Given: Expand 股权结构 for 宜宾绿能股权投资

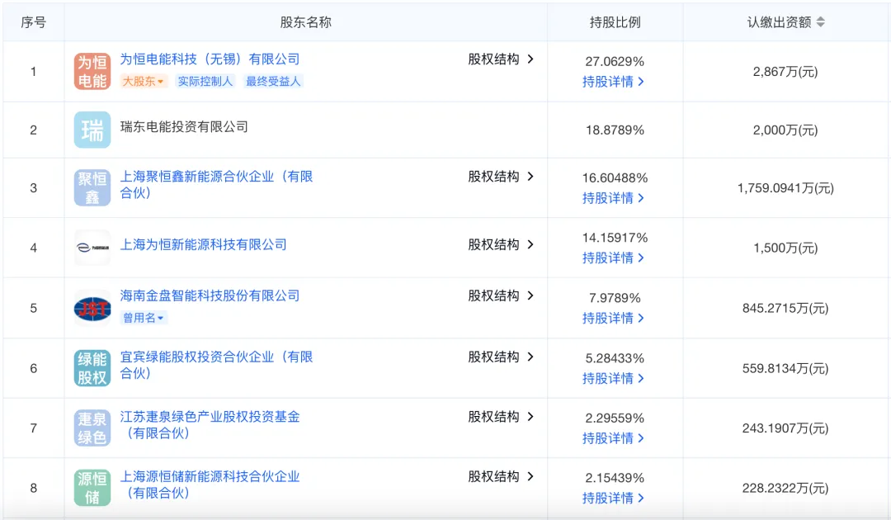Looking at the screenshot, I should tap(501, 357).
